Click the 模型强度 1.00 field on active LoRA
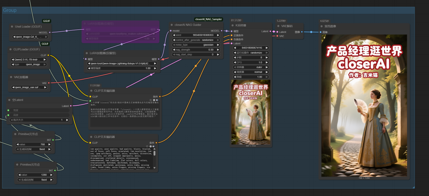This screenshot has height=196, width=429. tap(122, 68)
